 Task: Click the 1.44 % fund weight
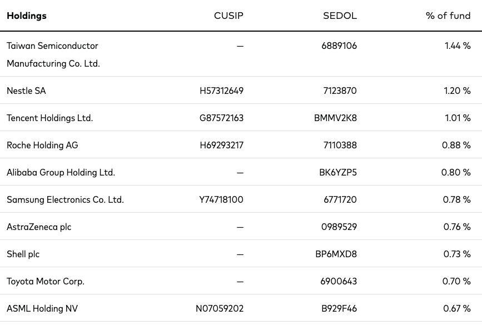tap(458, 46)
